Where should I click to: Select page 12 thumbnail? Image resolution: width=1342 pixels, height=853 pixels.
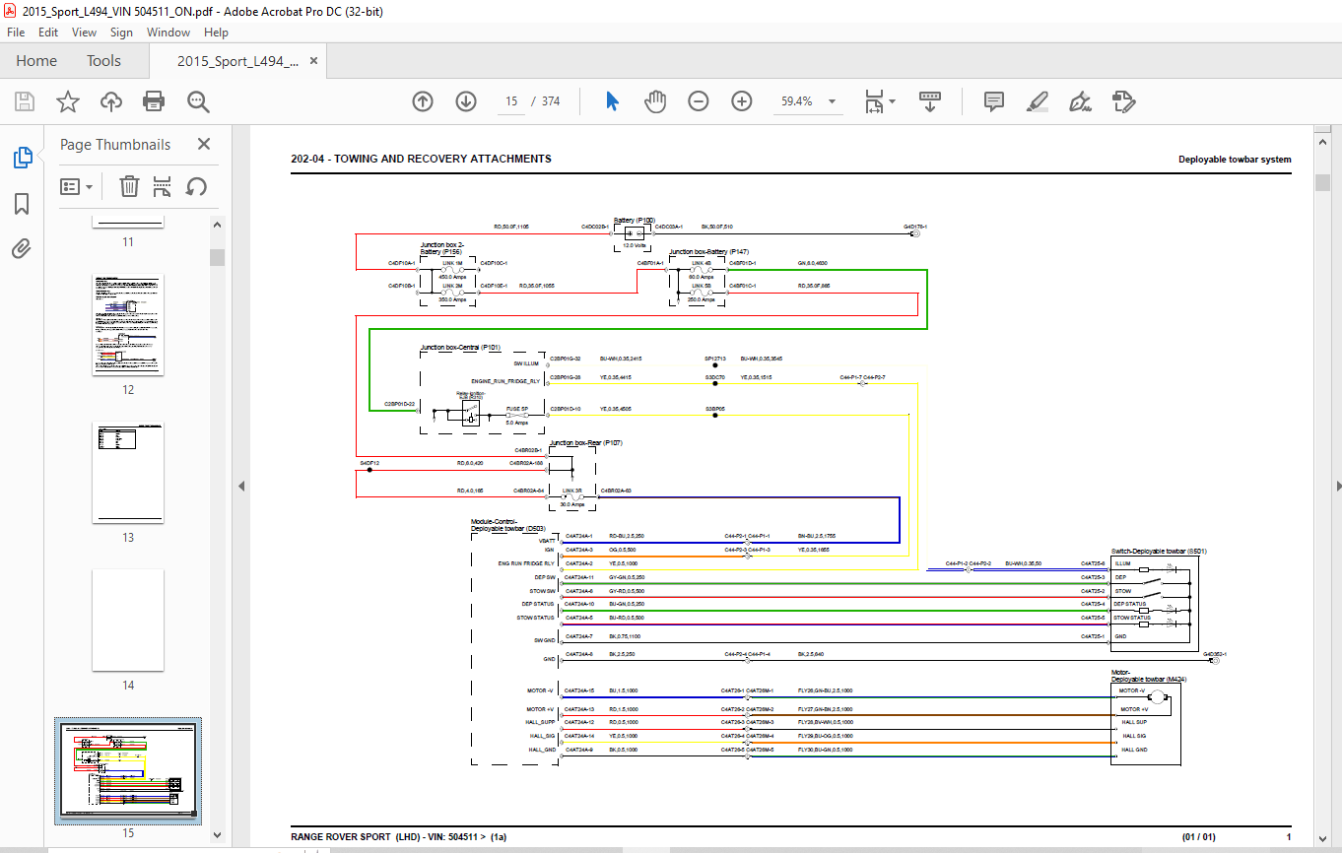coord(128,325)
